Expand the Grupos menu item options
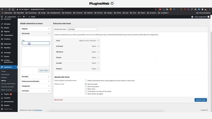212x119 pixels. [98, 58]
